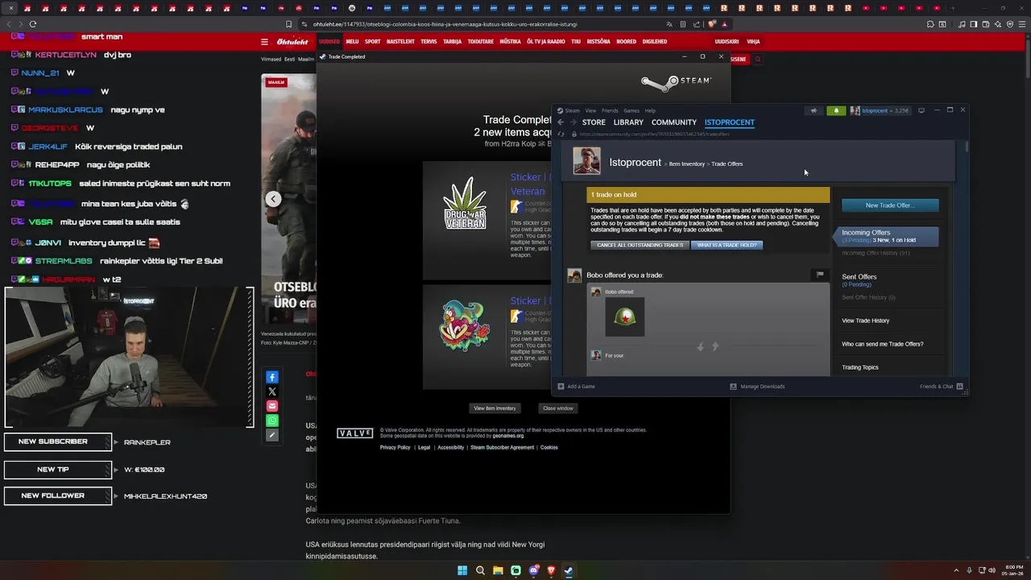Switch to the ISTOPROCENT profile tab
The height and width of the screenshot is (580, 1031).
pos(730,122)
